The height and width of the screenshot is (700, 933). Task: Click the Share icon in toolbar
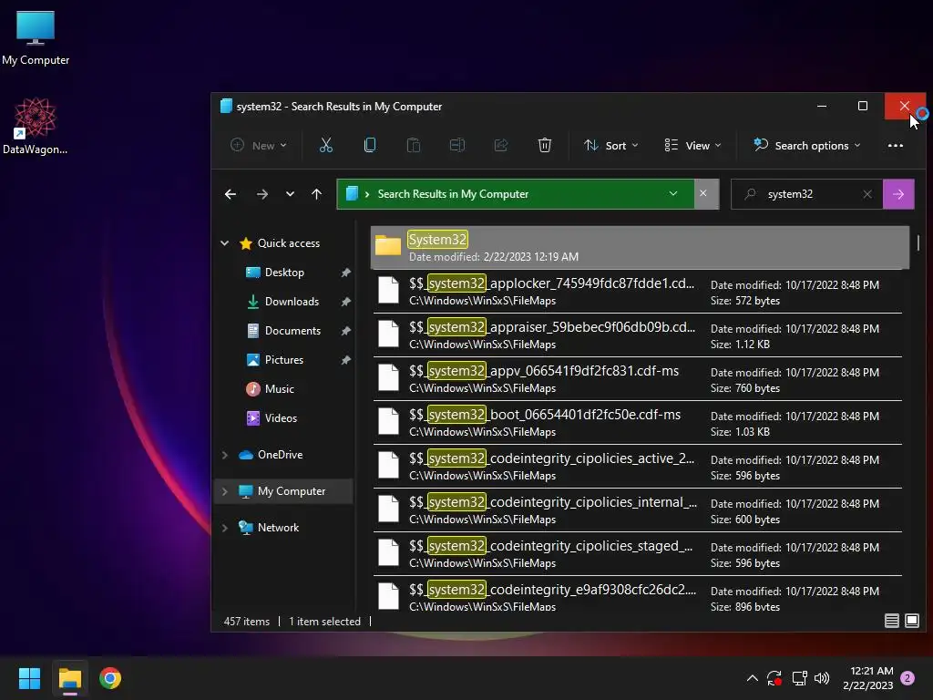(x=501, y=145)
